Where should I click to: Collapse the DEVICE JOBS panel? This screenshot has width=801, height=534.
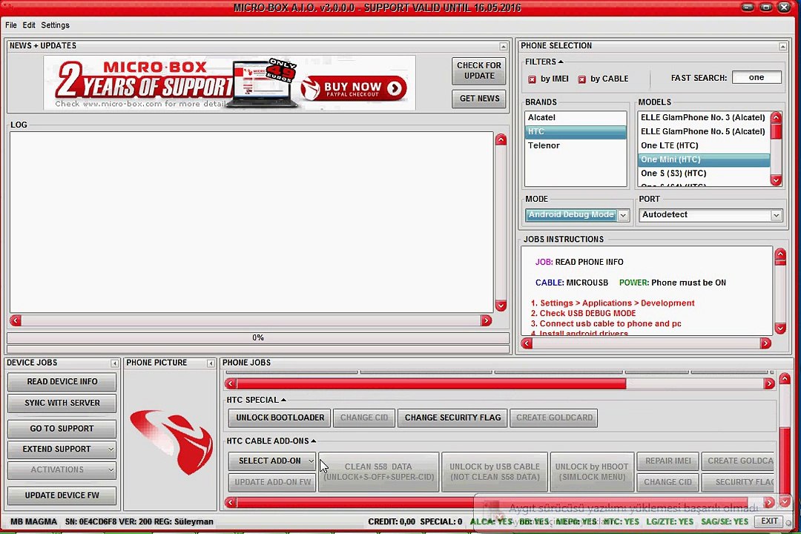114,363
